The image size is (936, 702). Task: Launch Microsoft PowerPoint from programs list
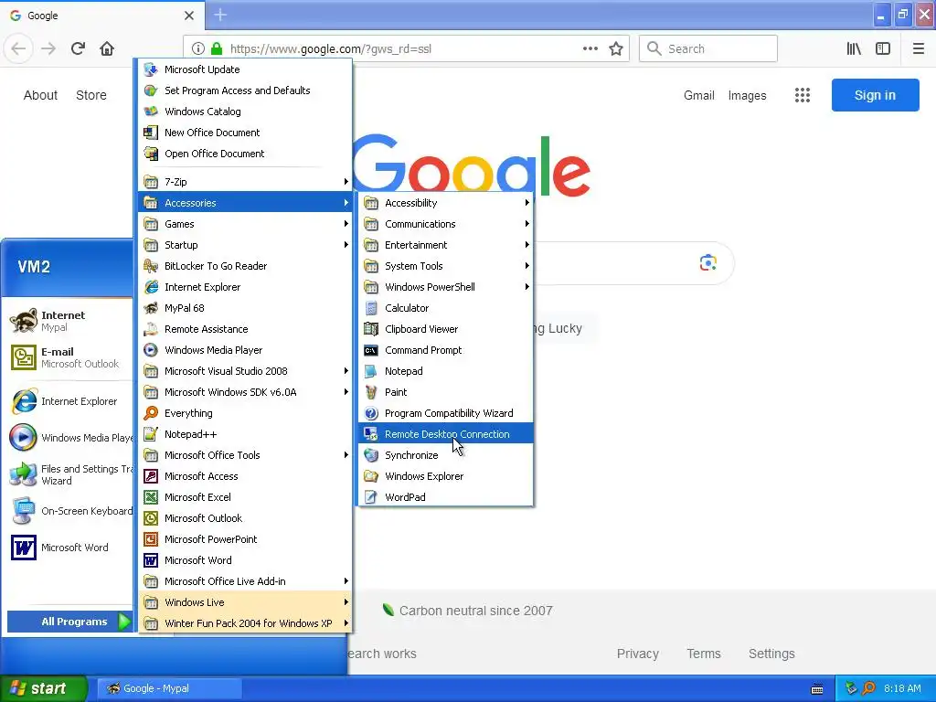coord(245,539)
